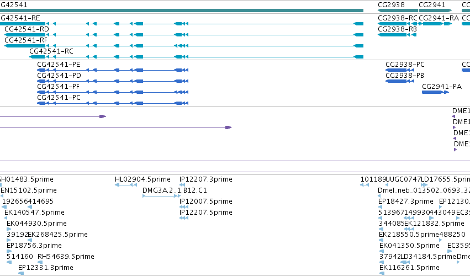Click the CG42541-RC transcript label
Image resolution: width=470 pixels, height=276 pixels.
(51, 51)
